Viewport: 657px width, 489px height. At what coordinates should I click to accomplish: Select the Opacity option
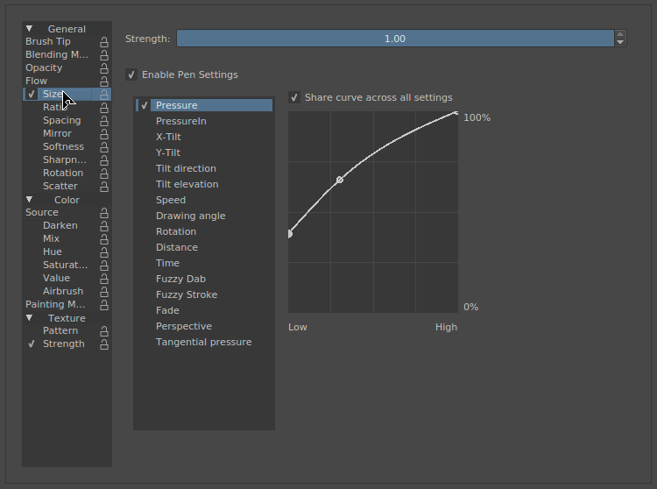pos(44,67)
